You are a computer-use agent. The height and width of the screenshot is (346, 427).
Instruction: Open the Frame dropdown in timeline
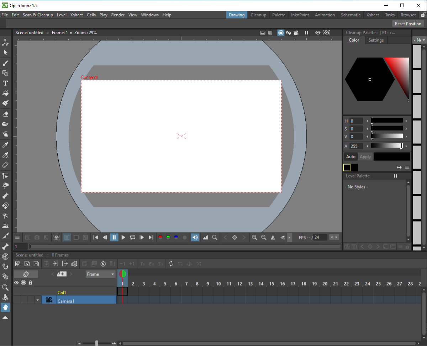101,274
